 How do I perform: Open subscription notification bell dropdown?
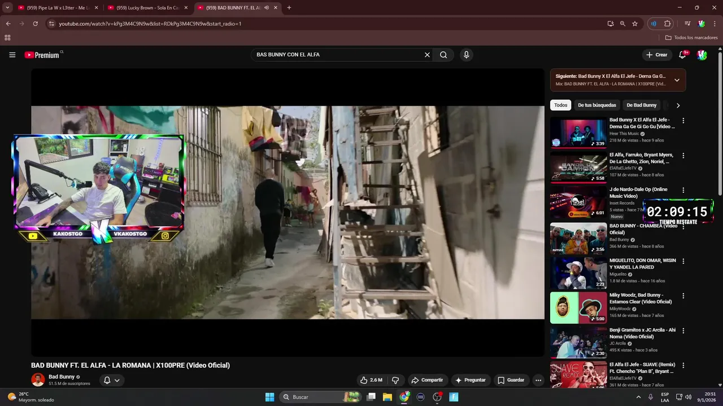[x=111, y=380]
